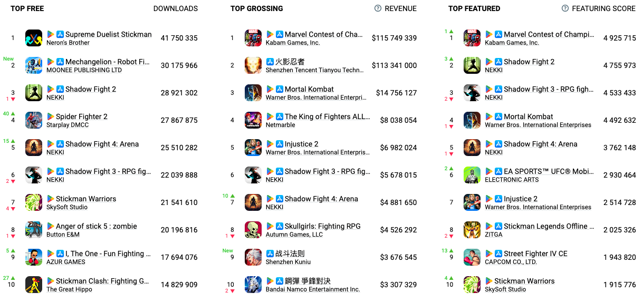The image size is (643, 302).
Task: Click the Downloads column header
Action: coord(176,8)
